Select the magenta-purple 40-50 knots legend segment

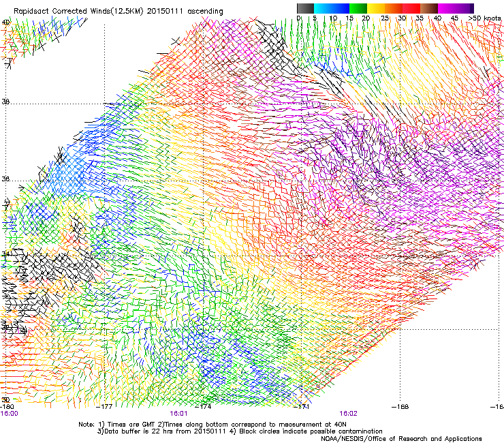point(456,8)
